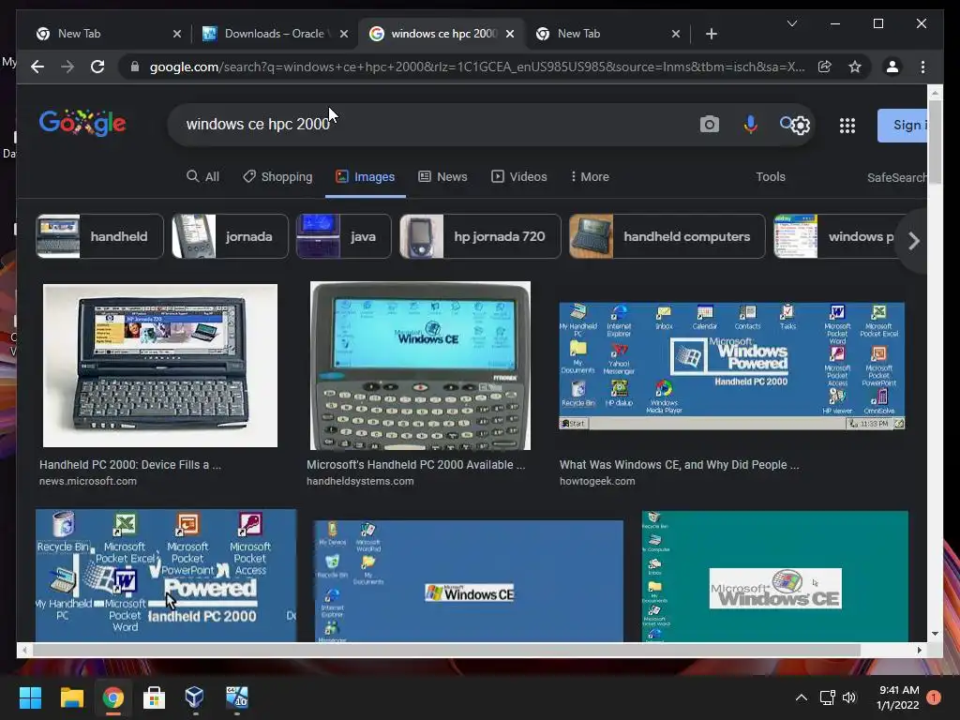Open the SafeSearch setting
The height and width of the screenshot is (720, 960).
click(896, 177)
